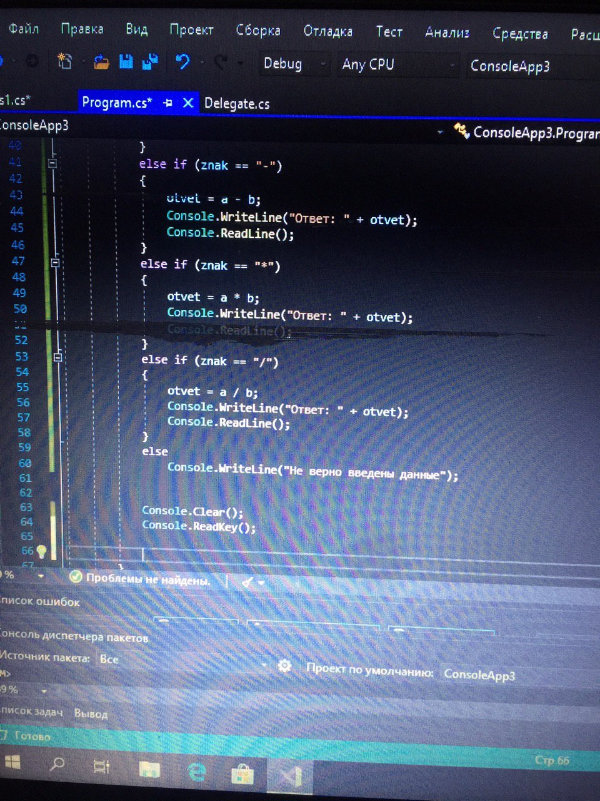The image size is (600, 801).
Task: Open the Отладка menu
Action: point(327,31)
